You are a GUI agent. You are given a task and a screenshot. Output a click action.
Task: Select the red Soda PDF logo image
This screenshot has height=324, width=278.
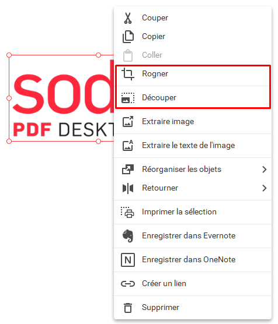(61, 98)
